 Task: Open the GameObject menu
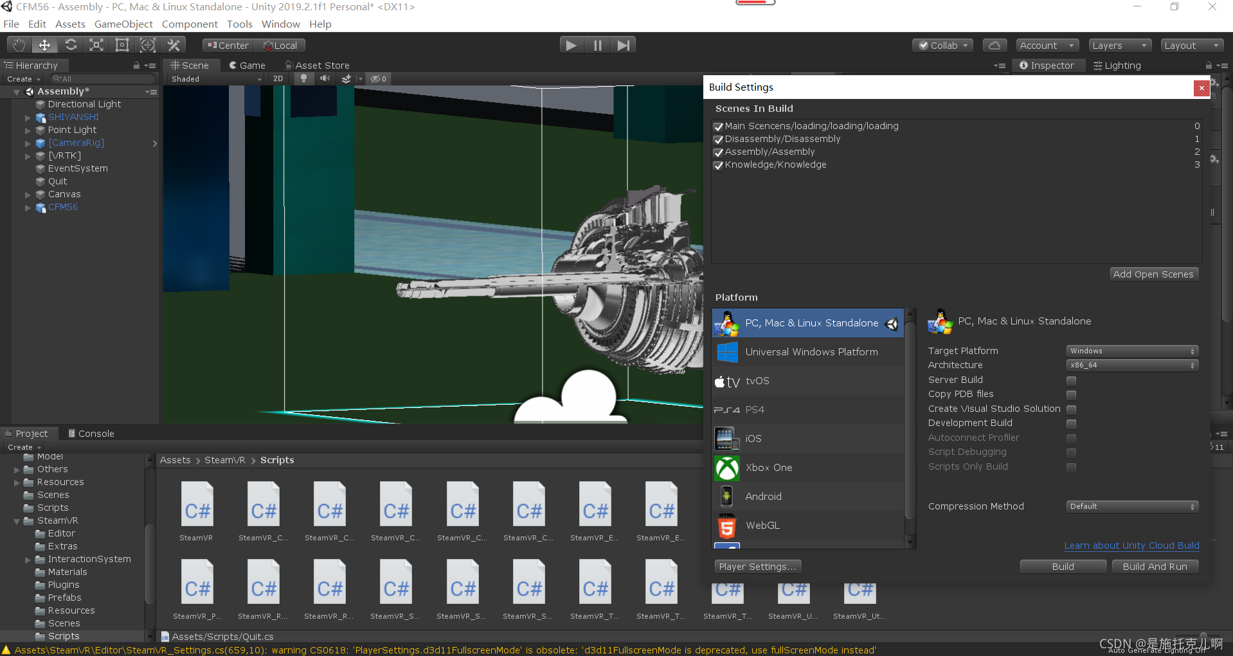click(x=123, y=24)
